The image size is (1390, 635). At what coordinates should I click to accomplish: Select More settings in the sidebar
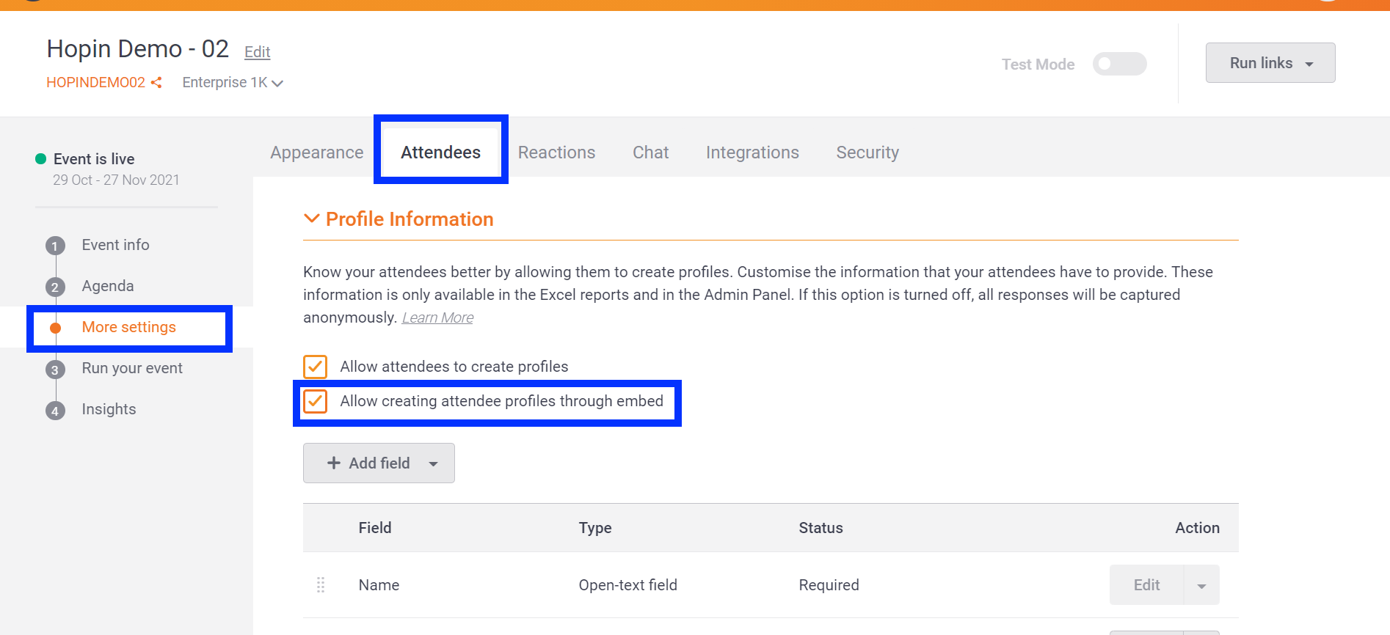point(129,327)
